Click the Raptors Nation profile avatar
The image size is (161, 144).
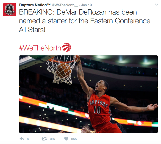click(10, 10)
